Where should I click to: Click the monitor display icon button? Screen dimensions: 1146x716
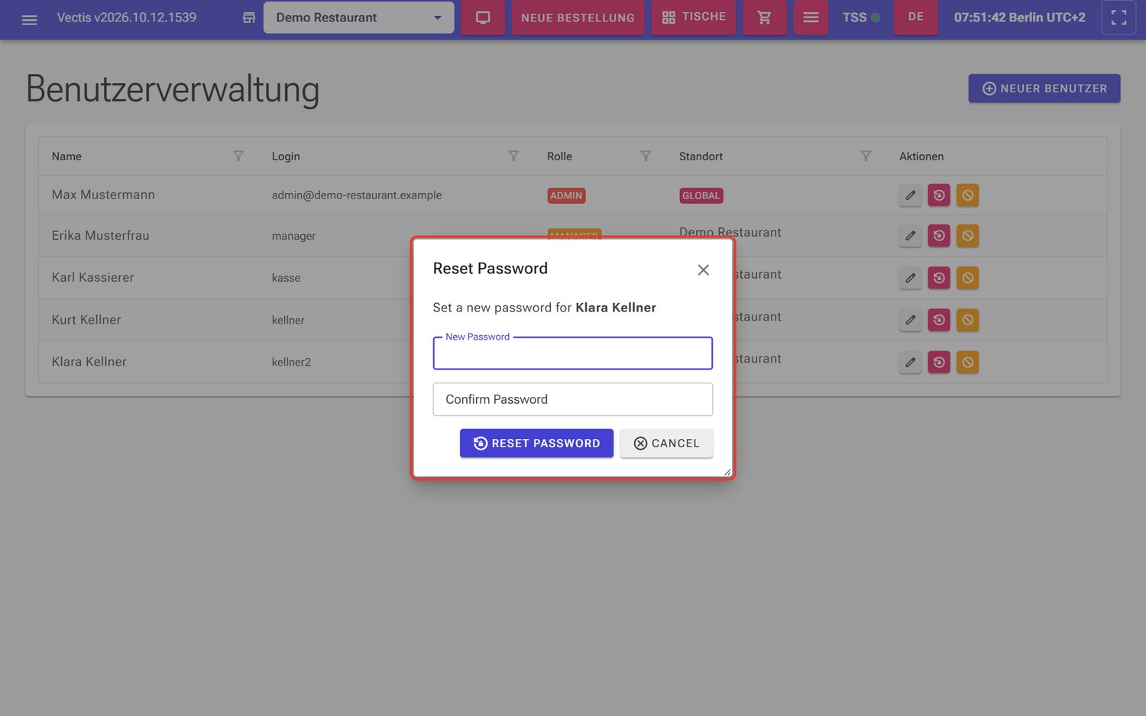[483, 18]
